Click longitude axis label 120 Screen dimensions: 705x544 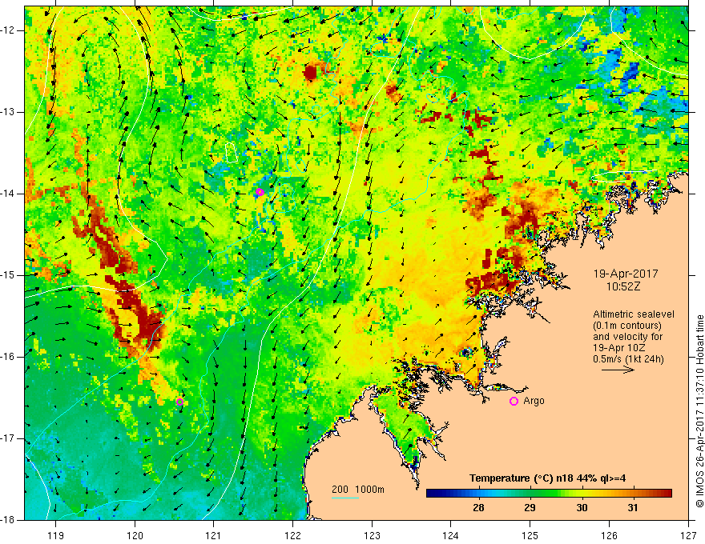click(x=135, y=535)
